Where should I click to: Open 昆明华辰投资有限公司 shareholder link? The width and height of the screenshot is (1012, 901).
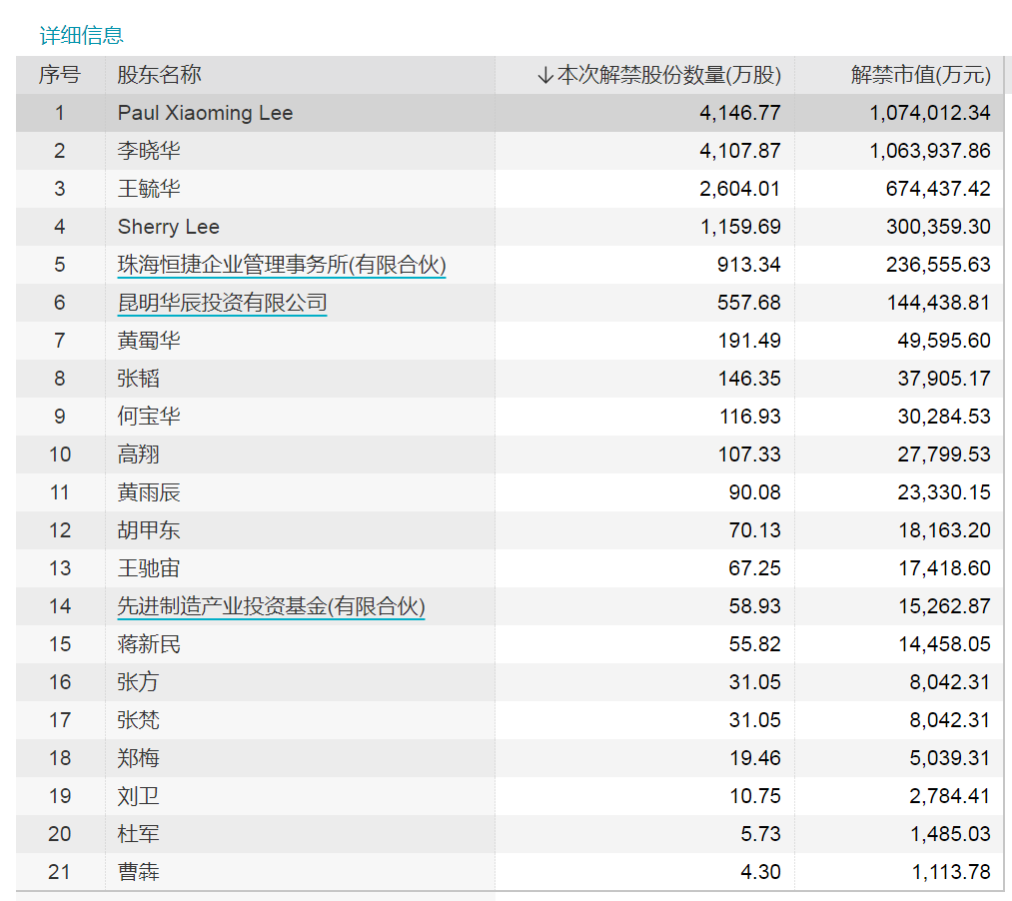(222, 303)
